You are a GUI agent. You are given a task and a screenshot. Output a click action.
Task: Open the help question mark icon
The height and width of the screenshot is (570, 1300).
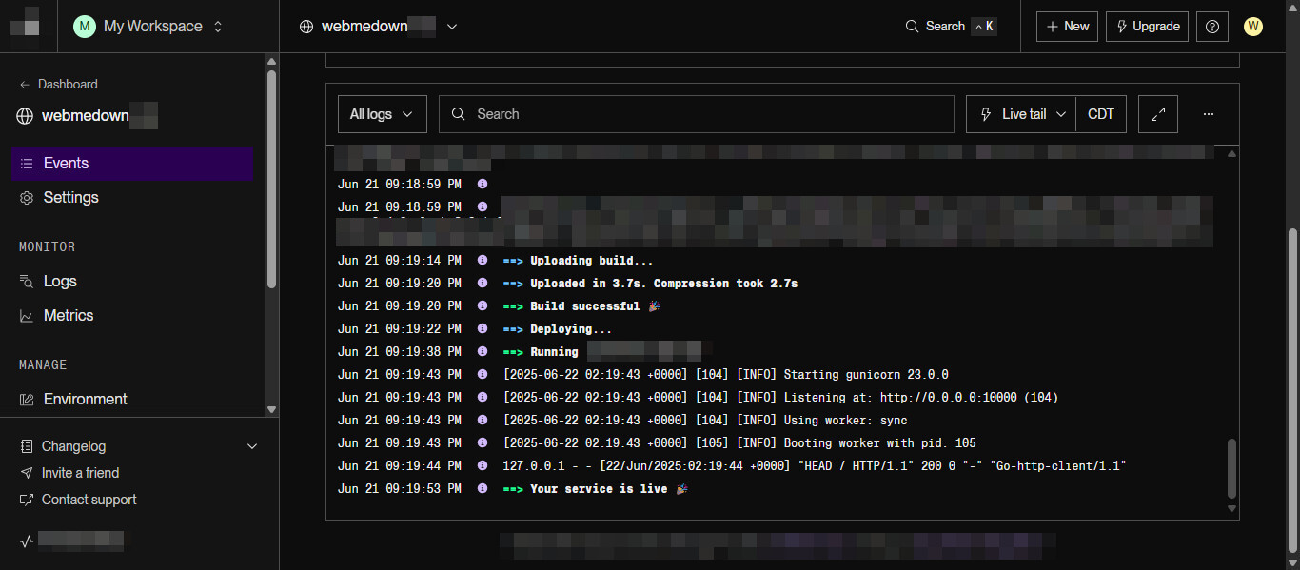(x=1212, y=27)
